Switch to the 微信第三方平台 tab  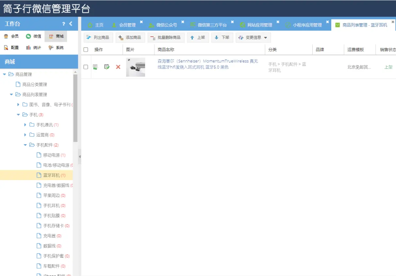coord(209,25)
